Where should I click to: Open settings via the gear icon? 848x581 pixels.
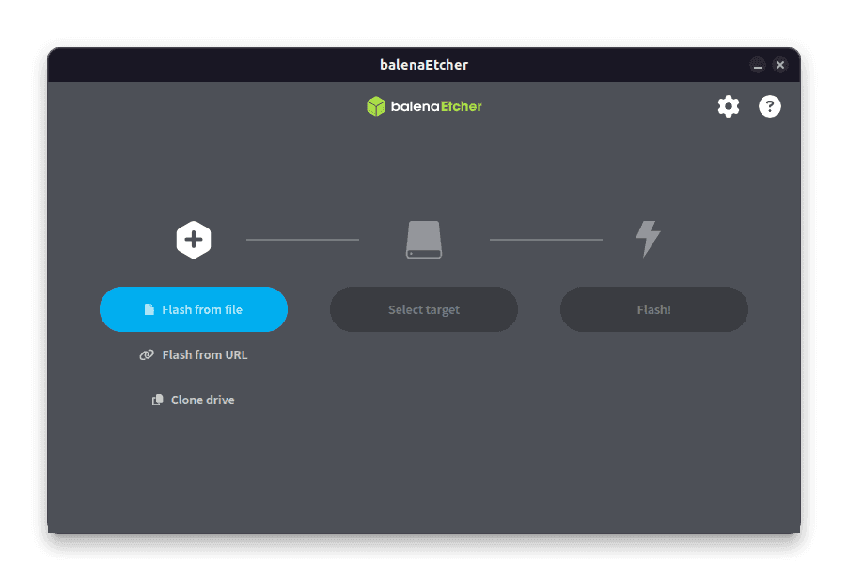point(729,106)
